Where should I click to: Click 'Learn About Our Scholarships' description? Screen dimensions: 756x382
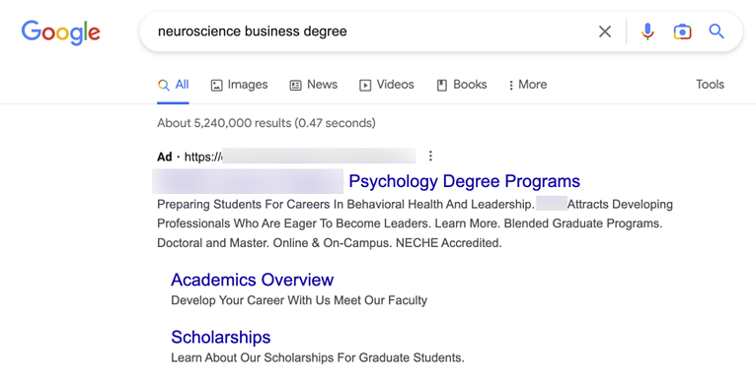(x=318, y=358)
